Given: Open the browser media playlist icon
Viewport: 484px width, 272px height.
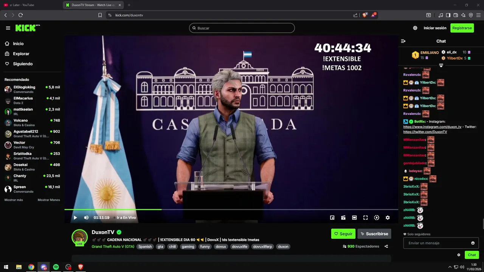Looking at the screenshot, I should click(x=441, y=15).
